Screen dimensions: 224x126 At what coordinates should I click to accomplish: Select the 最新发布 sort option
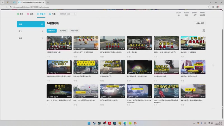point(52,31)
